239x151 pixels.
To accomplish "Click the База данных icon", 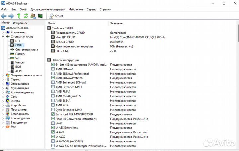I will pyautogui.click(x=8, y=122).
